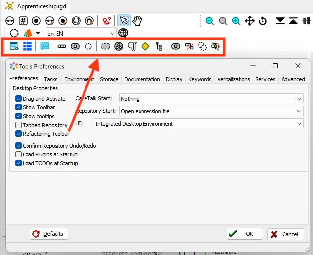Click the blue speech bubble comment icon

pyautogui.click(x=45, y=47)
